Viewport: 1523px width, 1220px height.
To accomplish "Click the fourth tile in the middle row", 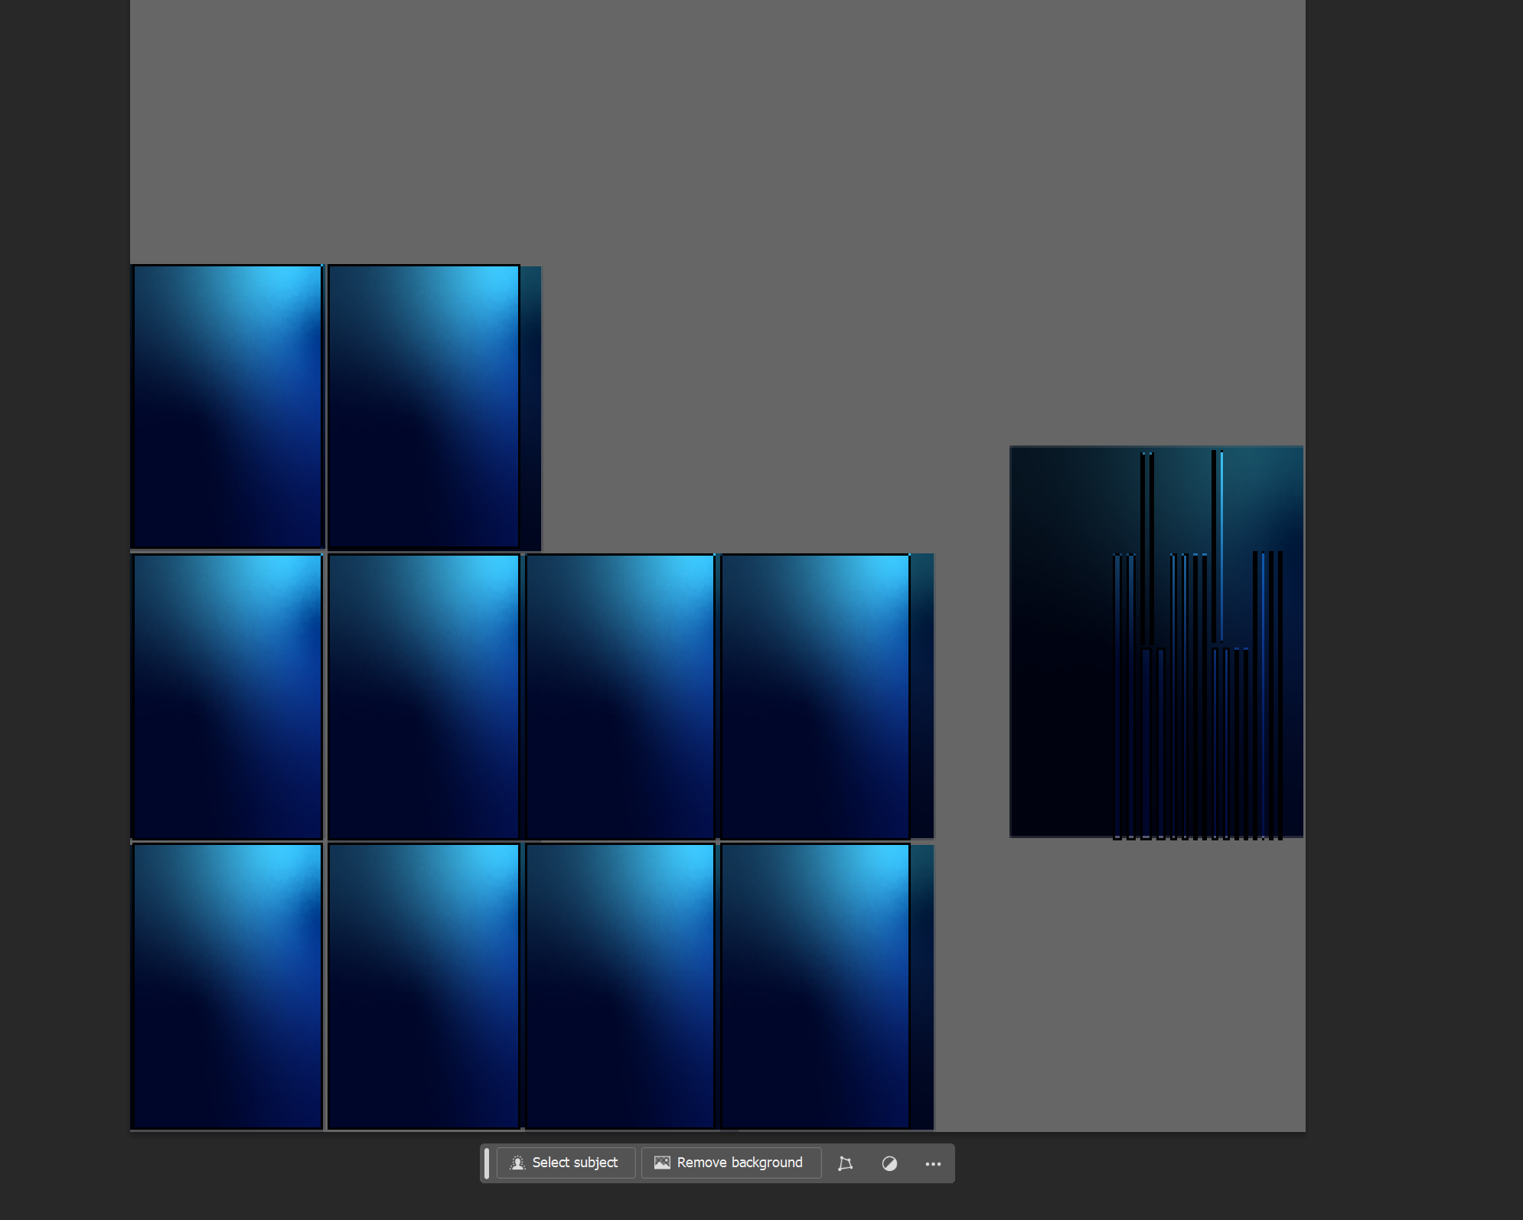I will [815, 696].
